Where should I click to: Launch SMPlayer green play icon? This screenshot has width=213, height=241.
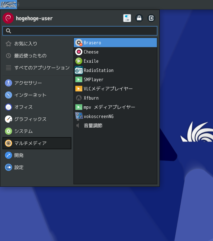(79, 79)
